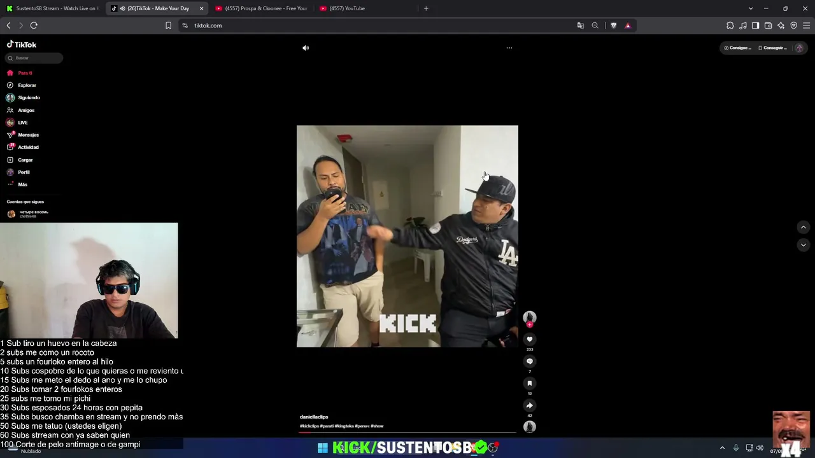The height and width of the screenshot is (458, 815).
Task: Seek on the video progress bar
Action: coord(407,433)
